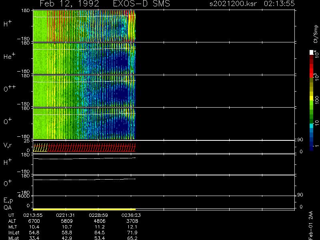Click InLat value '58.8'
320x240 pixels.
click(67, 232)
